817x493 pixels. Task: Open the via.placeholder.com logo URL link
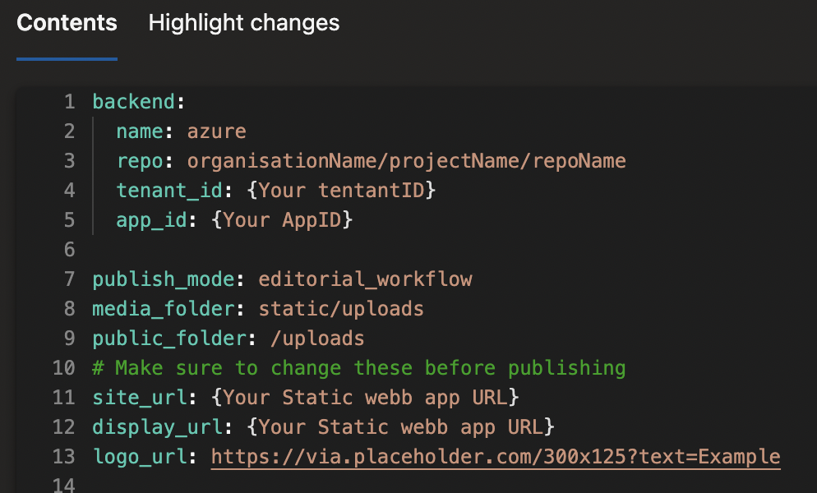point(495,457)
